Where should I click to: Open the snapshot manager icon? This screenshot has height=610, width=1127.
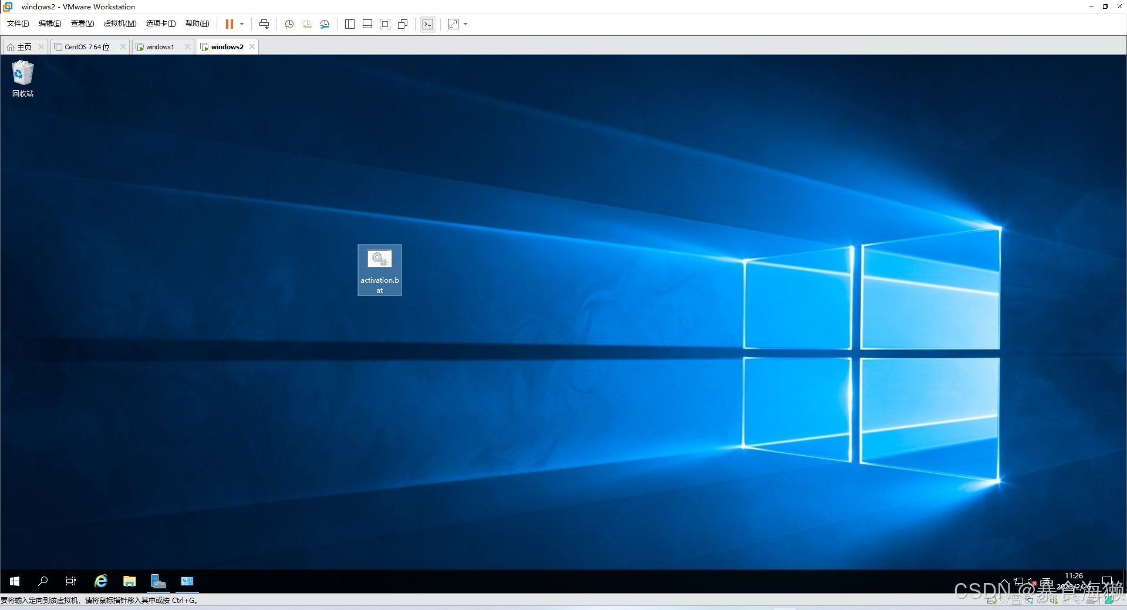(x=325, y=24)
